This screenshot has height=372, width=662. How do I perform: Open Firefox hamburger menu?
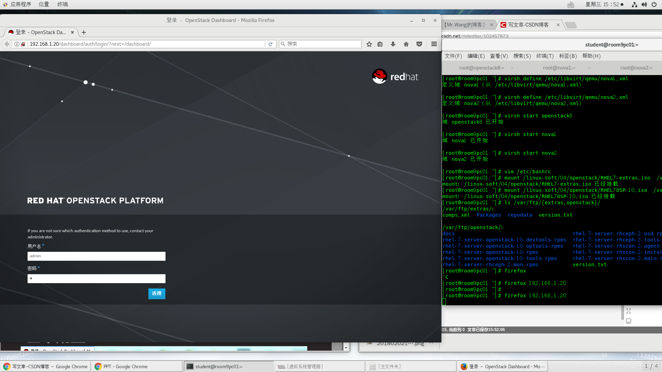[x=434, y=44]
